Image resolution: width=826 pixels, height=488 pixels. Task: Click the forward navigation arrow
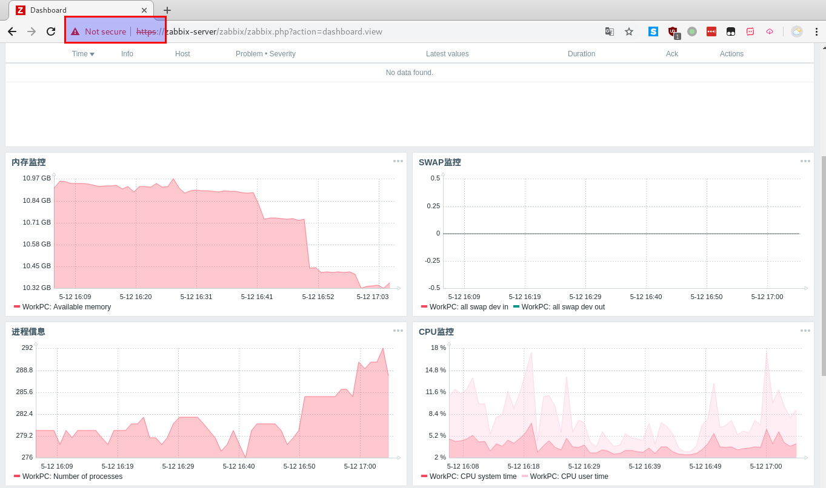[x=32, y=31]
